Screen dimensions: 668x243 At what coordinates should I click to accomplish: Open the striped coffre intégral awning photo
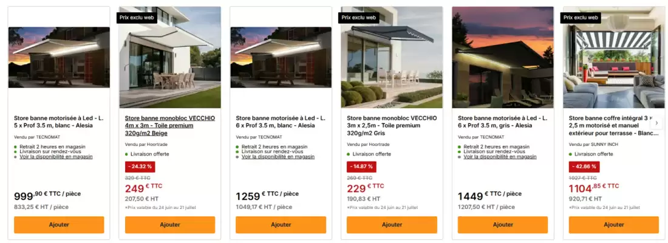tap(614, 57)
